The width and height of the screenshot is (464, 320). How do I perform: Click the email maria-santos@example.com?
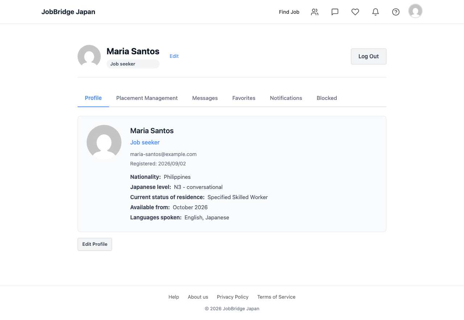click(163, 154)
